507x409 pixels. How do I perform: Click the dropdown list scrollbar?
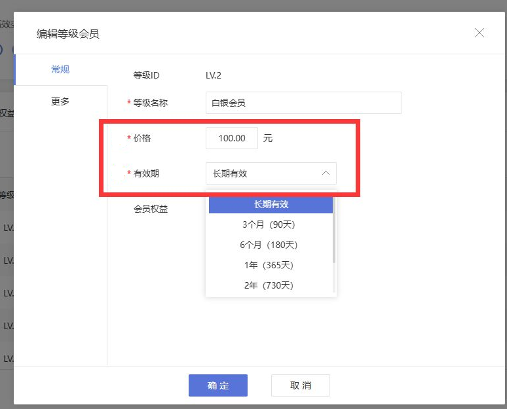[x=334, y=230]
